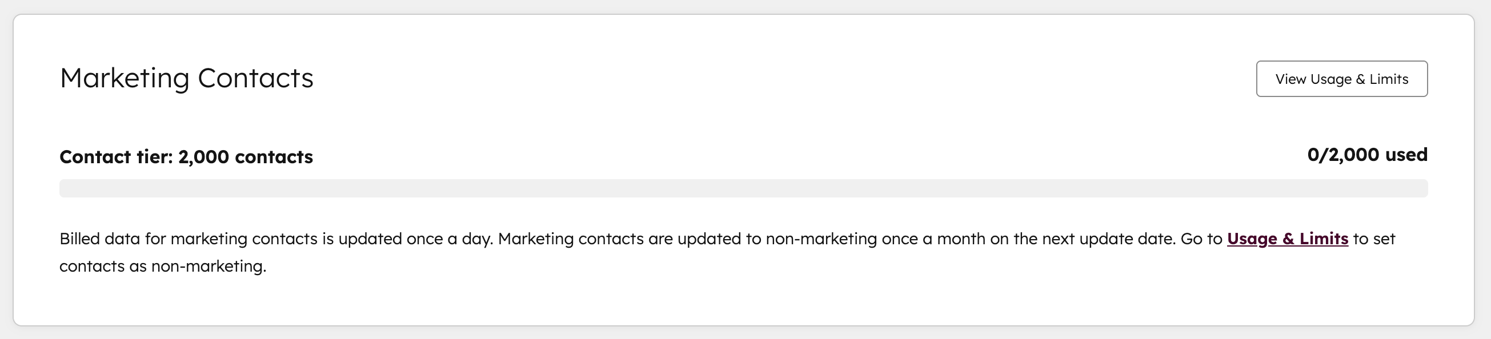Select the Contact tier: 2,000 contacts label

(186, 156)
